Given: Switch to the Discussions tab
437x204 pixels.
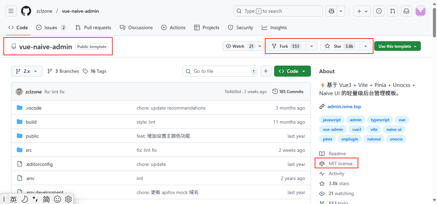Looking at the screenshot, I should 136,27.
